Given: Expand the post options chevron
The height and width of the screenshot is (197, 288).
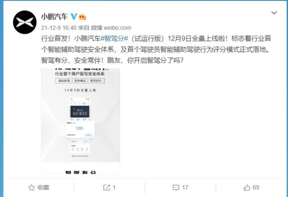Looking at the screenshot, I should (x=274, y=13).
